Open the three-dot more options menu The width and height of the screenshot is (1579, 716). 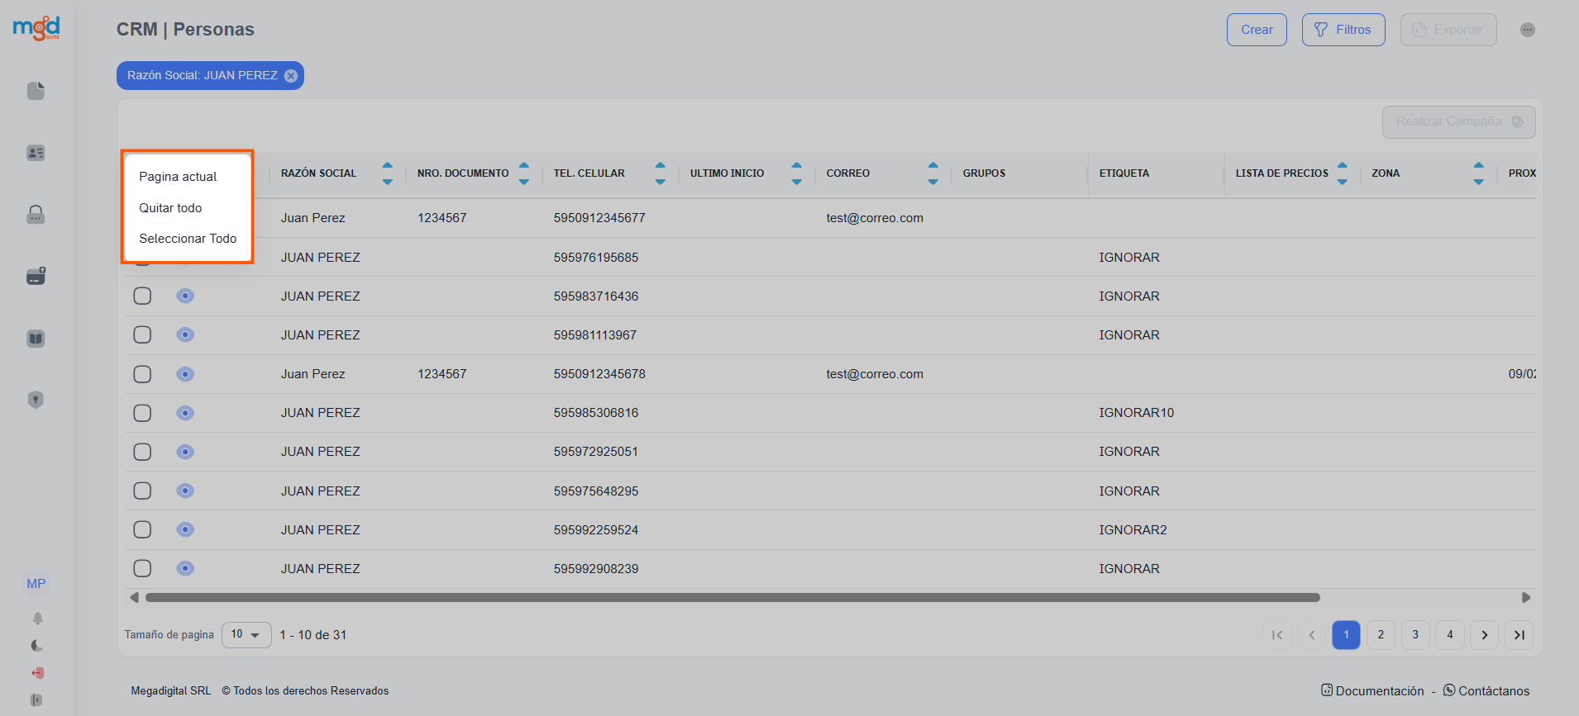1527,30
